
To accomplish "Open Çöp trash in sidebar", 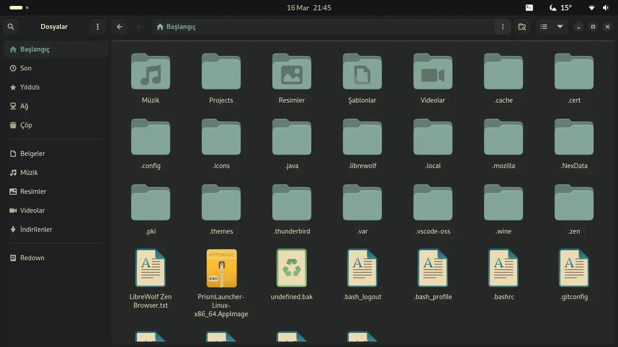I will [x=56, y=125].
